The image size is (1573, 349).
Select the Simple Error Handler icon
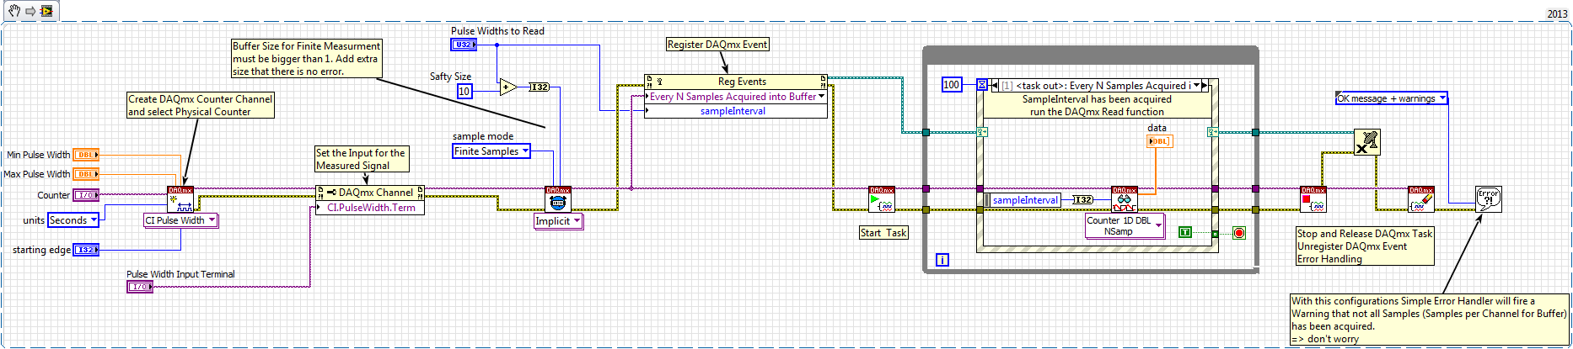tap(1488, 198)
